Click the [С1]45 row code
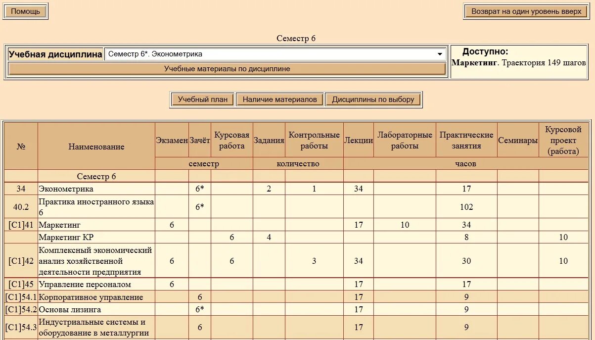The height and width of the screenshot is (340, 595). click(21, 284)
